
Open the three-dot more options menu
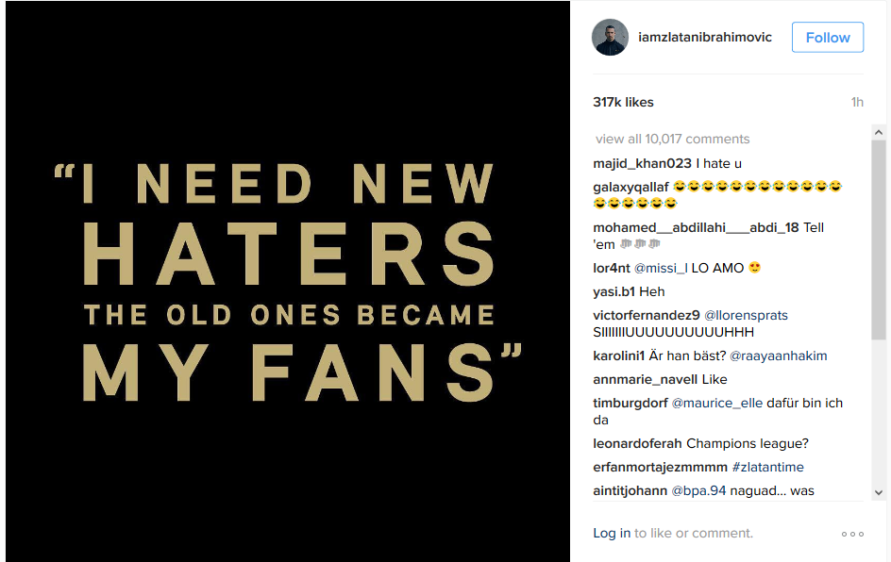coord(852,534)
